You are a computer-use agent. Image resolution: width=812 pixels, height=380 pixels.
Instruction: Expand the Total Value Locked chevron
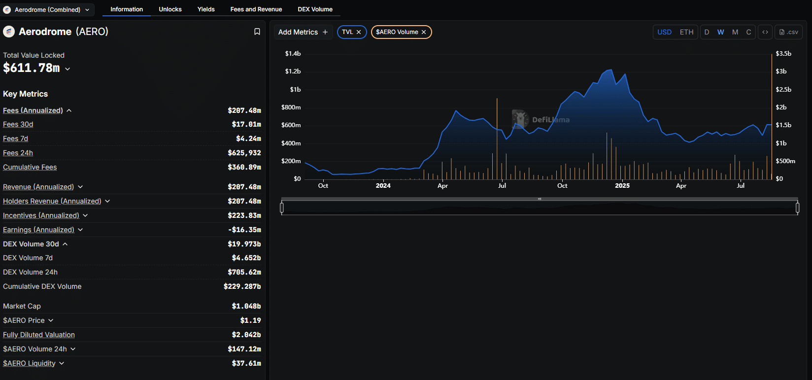(x=68, y=69)
